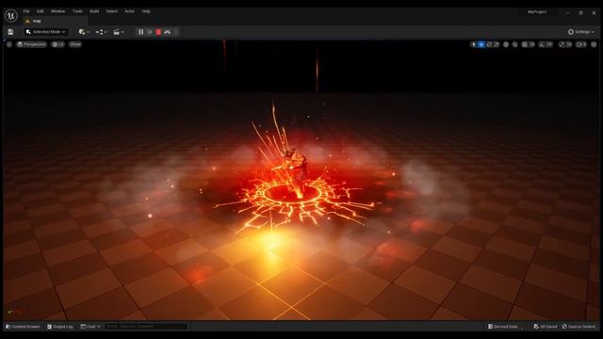Open the Selection Mode dropdown

click(x=45, y=32)
